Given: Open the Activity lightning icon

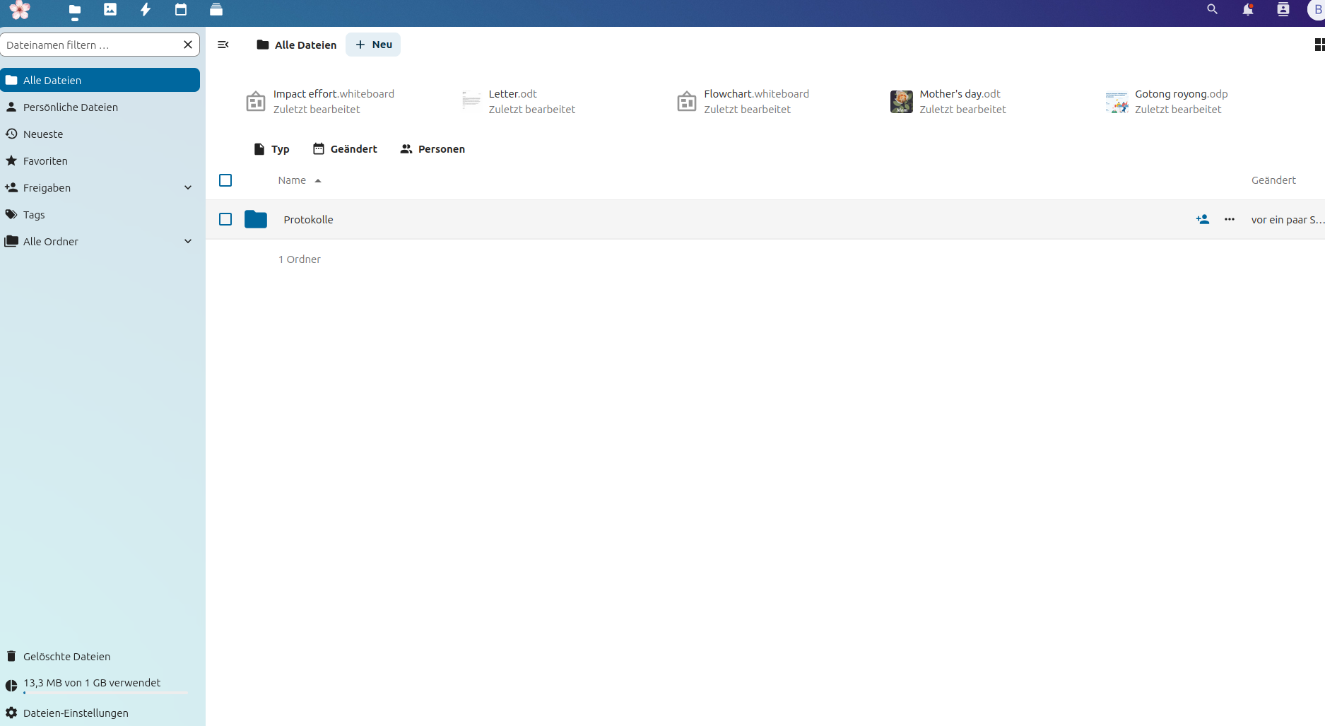Looking at the screenshot, I should (146, 9).
